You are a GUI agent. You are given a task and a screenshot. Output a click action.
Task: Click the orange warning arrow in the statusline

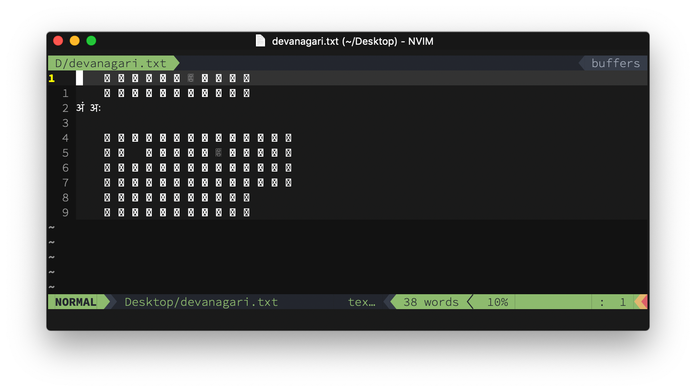coord(643,302)
